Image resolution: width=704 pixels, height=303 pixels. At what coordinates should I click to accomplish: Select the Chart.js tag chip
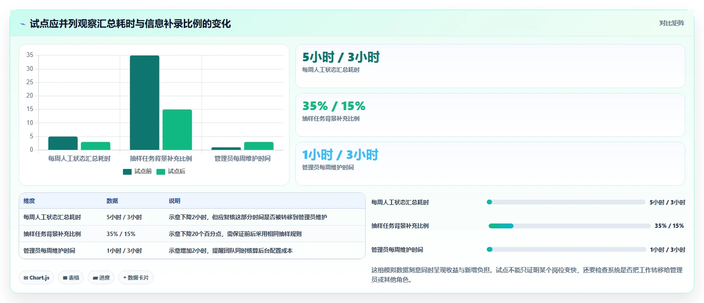(x=36, y=278)
